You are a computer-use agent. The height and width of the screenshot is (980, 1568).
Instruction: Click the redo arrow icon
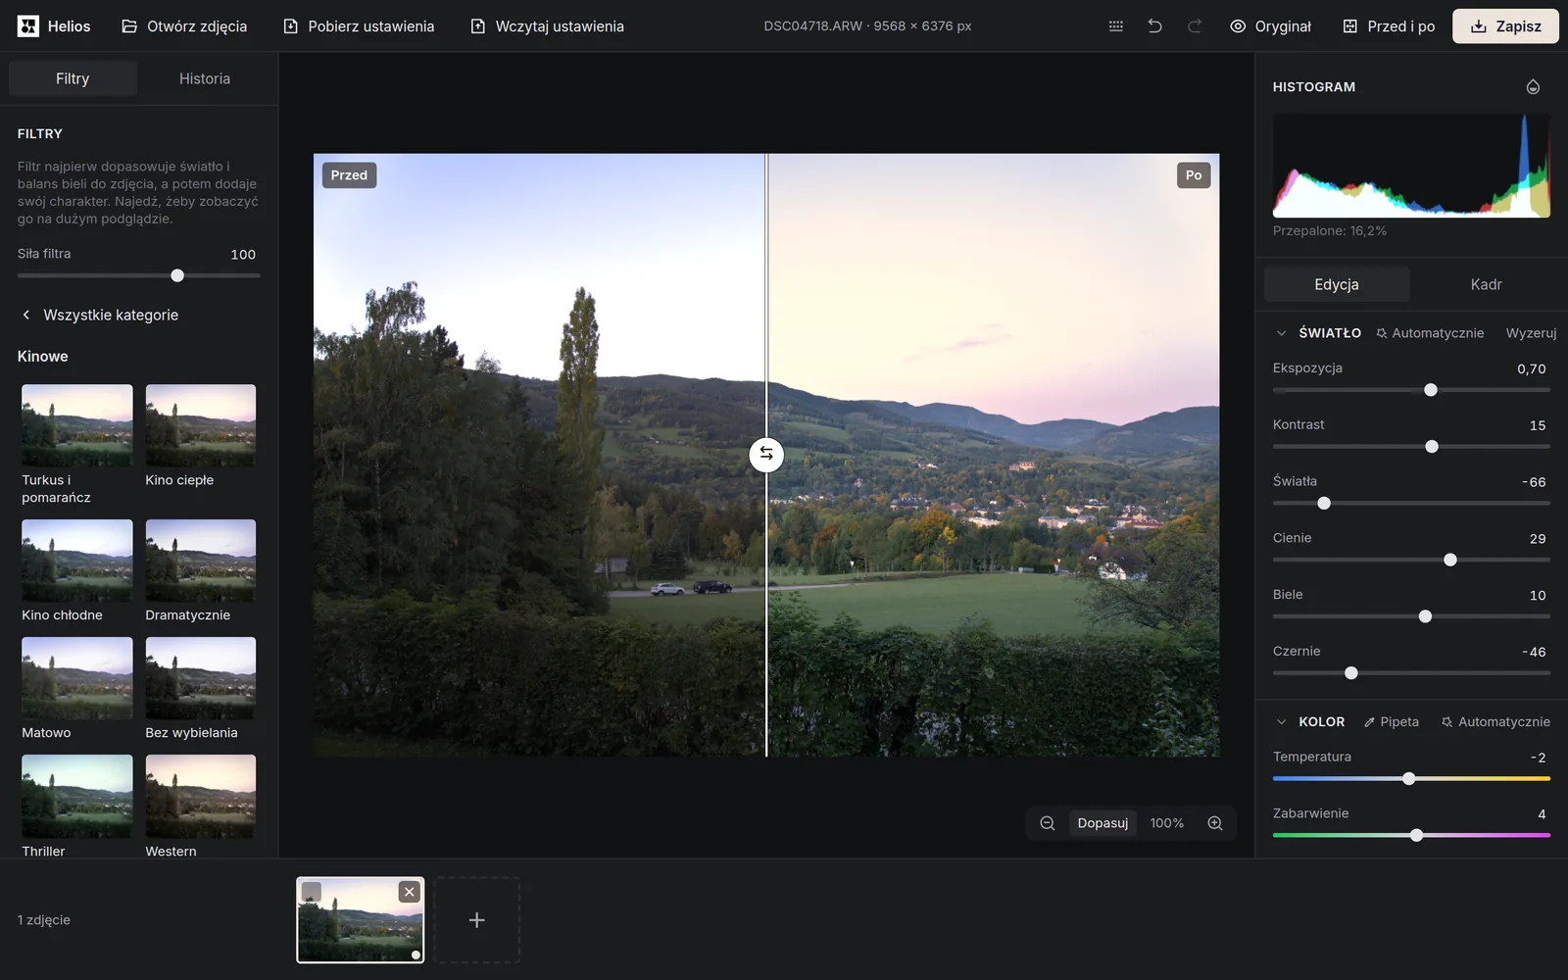pyautogui.click(x=1194, y=26)
